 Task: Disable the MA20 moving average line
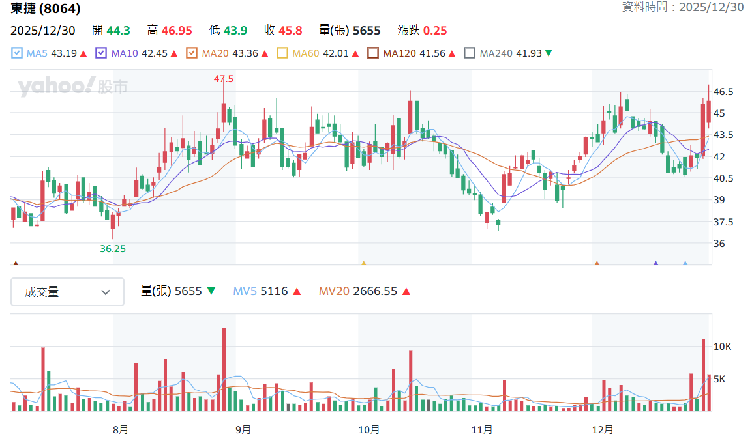tap(192, 53)
